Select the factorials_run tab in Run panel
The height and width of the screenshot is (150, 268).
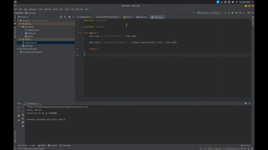pyautogui.click(x=32, y=103)
